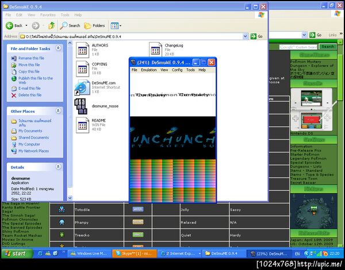Expand Internet Explorer address bar dropdown
Viewport: 345px width, 270px height.
[304, 35]
